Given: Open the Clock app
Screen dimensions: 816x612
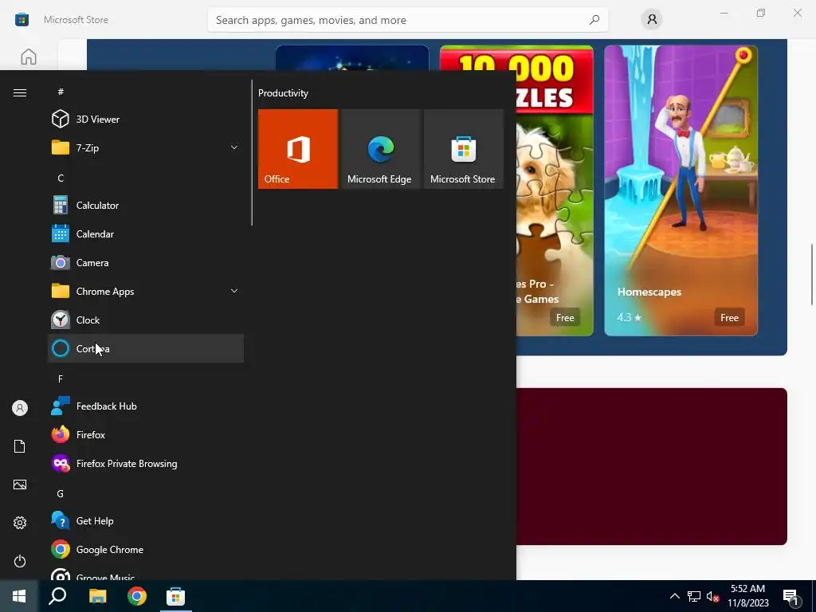Looking at the screenshot, I should (146, 320).
